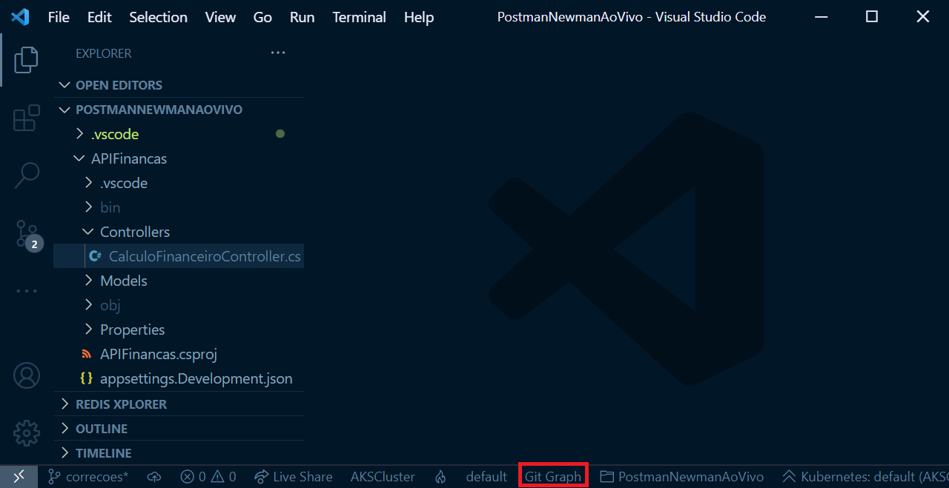Expand the REDIS XPLORER section
The image size is (949, 488).
[x=122, y=404]
